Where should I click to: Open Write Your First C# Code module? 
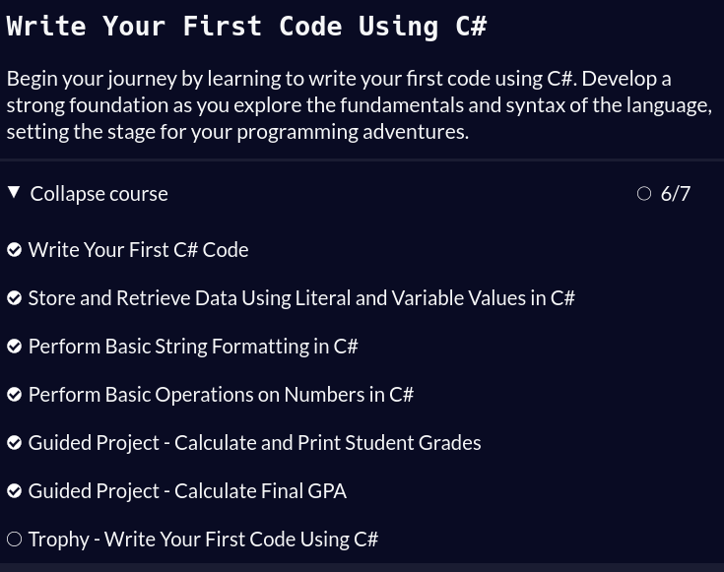click(x=138, y=250)
